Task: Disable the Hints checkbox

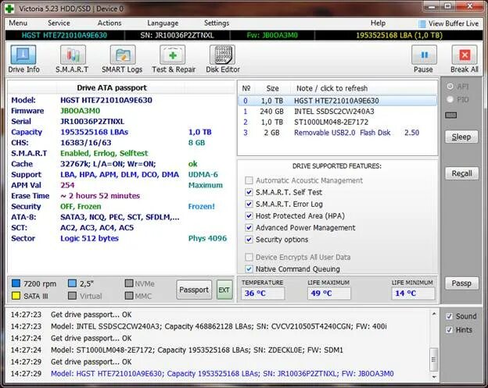Action: point(449,329)
